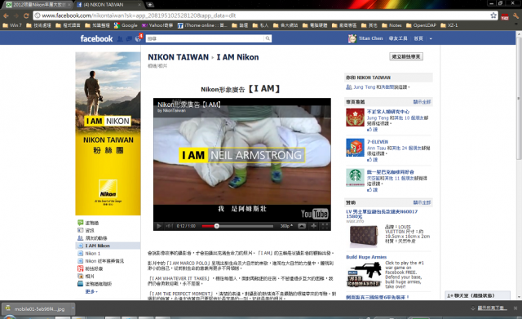
Task: Click the search magnifier button
Action: (x=268, y=38)
